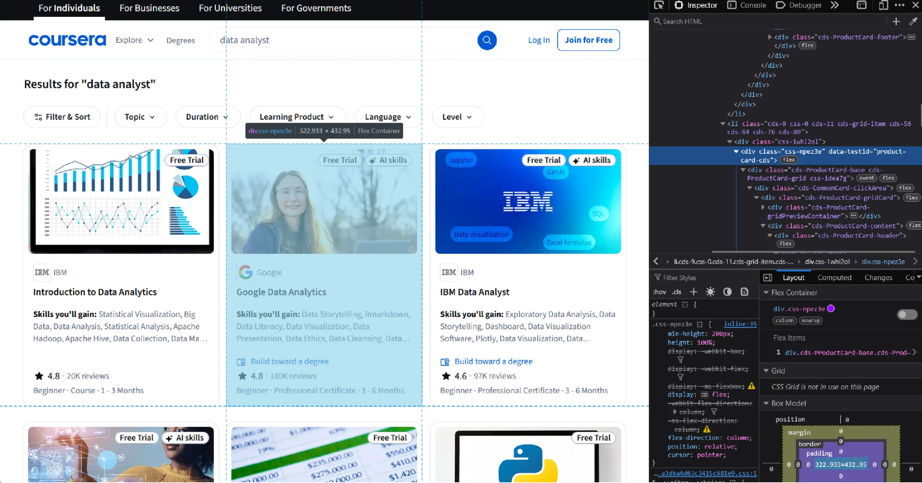Simulate light color scheme with sun icon

tap(710, 292)
